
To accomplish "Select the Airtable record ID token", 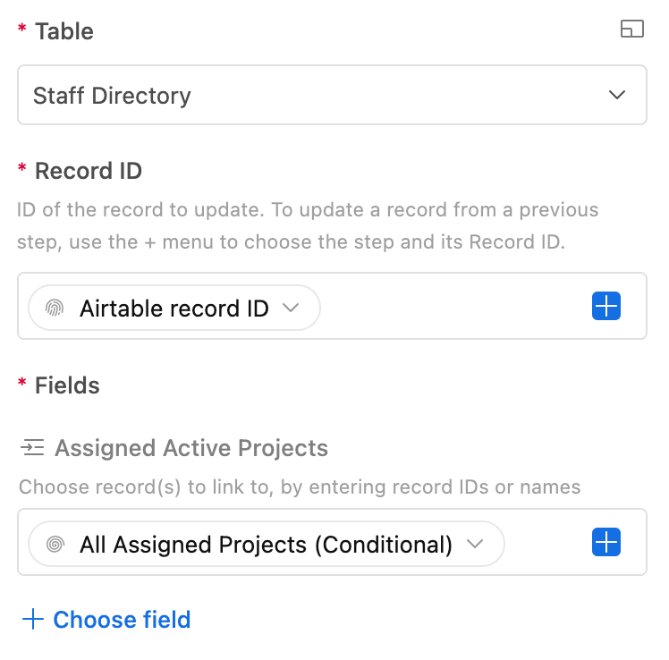I will click(x=174, y=308).
